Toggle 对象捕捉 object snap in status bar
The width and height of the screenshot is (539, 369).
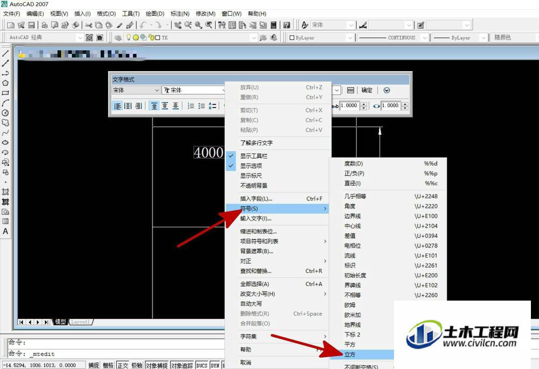click(157, 365)
